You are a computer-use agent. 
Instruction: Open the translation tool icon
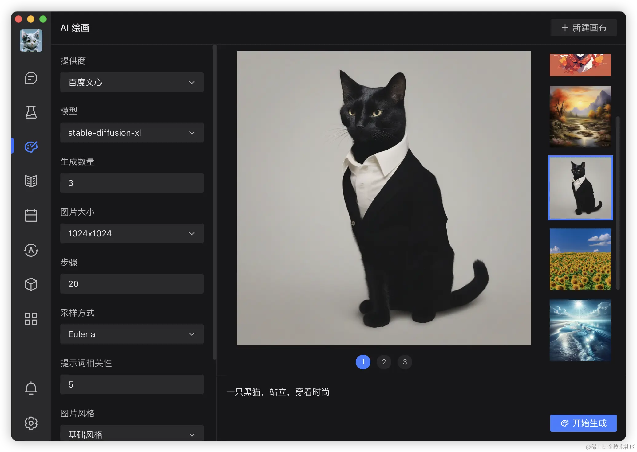pyautogui.click(x=31, y=251)
